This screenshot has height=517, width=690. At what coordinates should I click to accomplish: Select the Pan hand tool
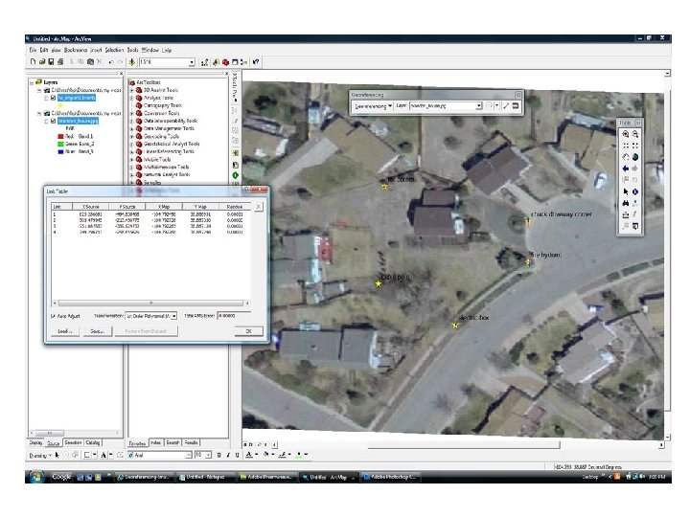coord(625,157)
